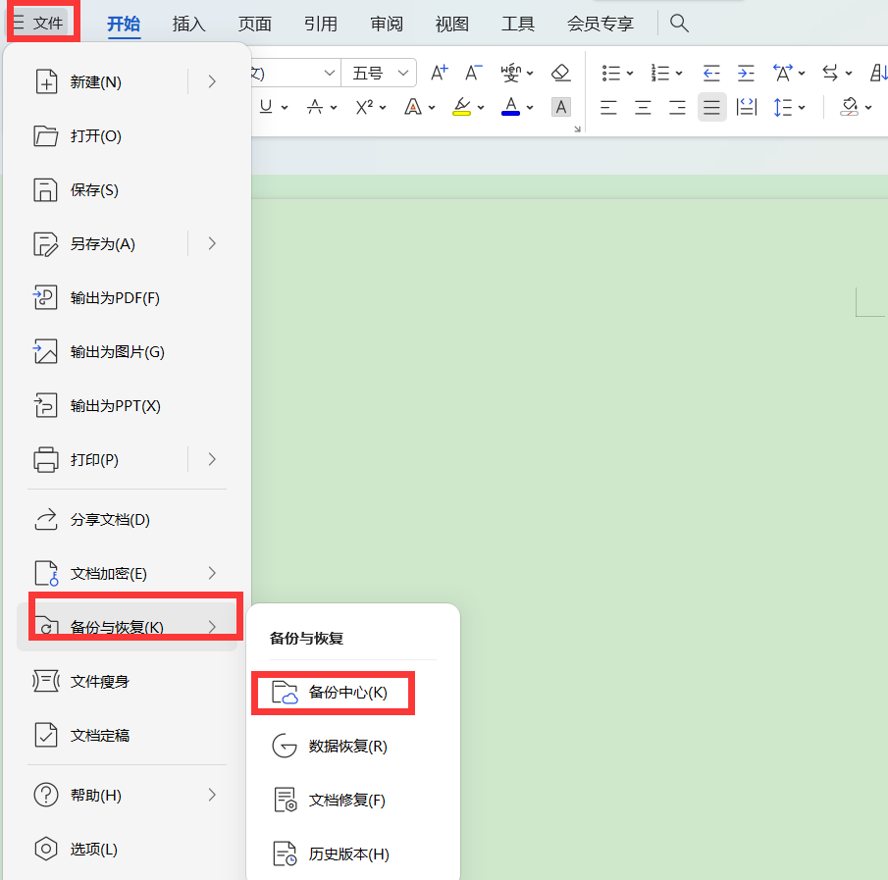Expand the 新建 submenu arrow

(212, 82)
